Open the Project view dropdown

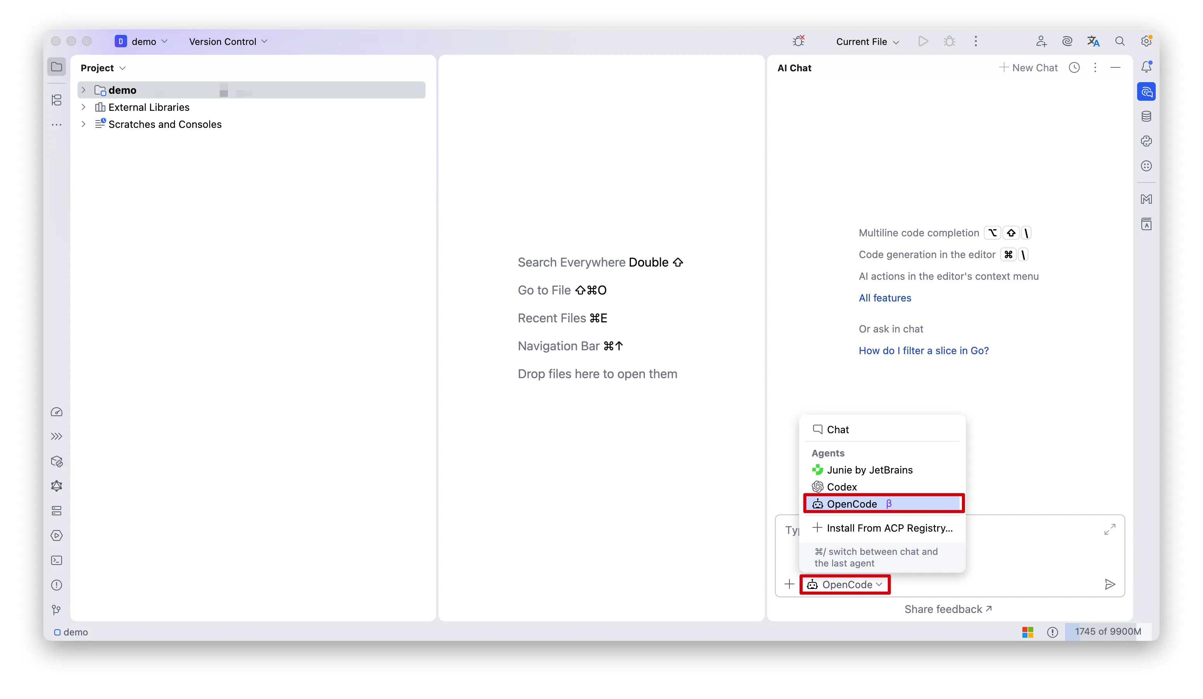[103, 68]
